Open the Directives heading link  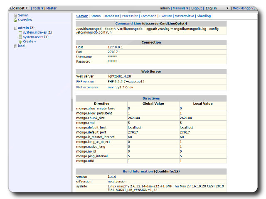151,98
